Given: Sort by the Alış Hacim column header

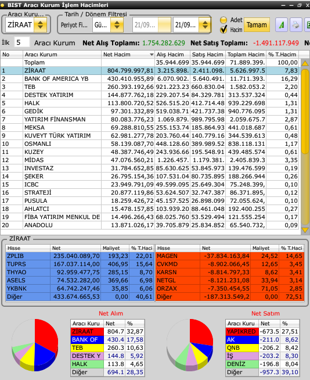Looking at the screenshot, I should [172, 55].
